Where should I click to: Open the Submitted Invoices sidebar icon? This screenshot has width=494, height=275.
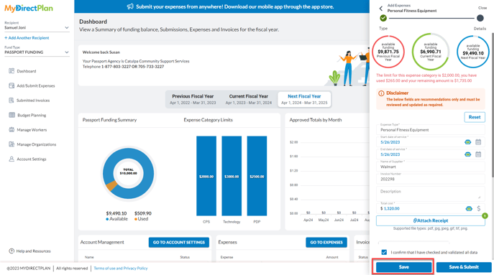[12, 101]
